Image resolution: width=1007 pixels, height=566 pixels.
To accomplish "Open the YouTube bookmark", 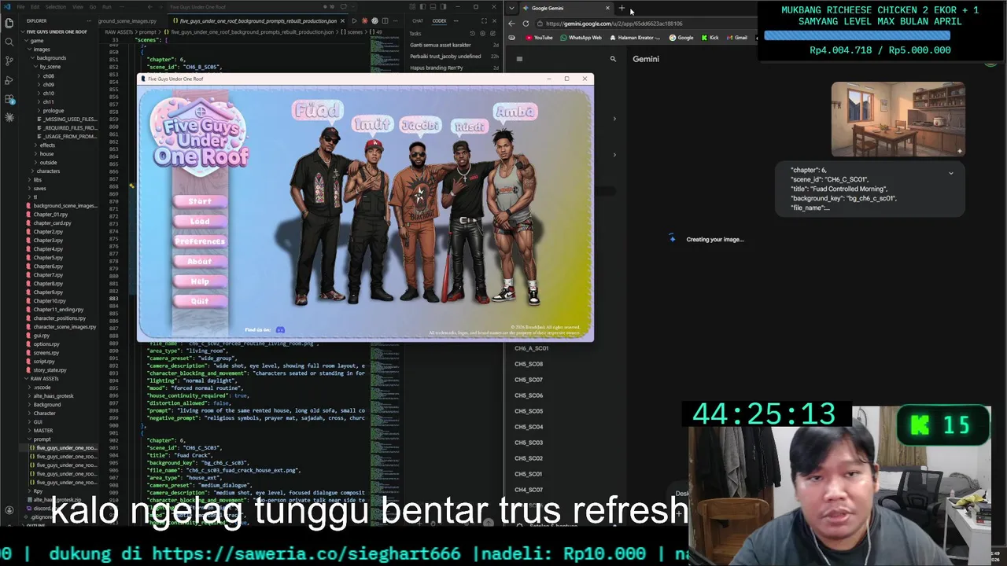I will (539, 38).
